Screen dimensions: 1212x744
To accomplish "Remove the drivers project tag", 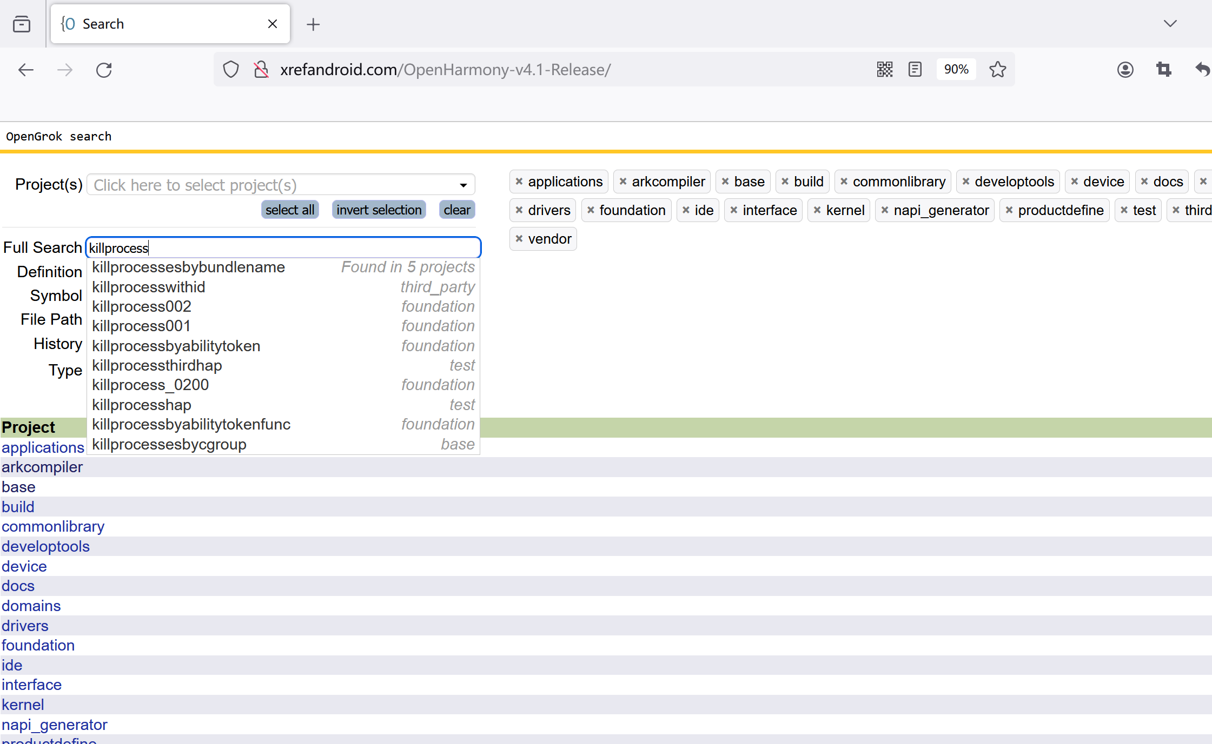I will coord(519,210).
